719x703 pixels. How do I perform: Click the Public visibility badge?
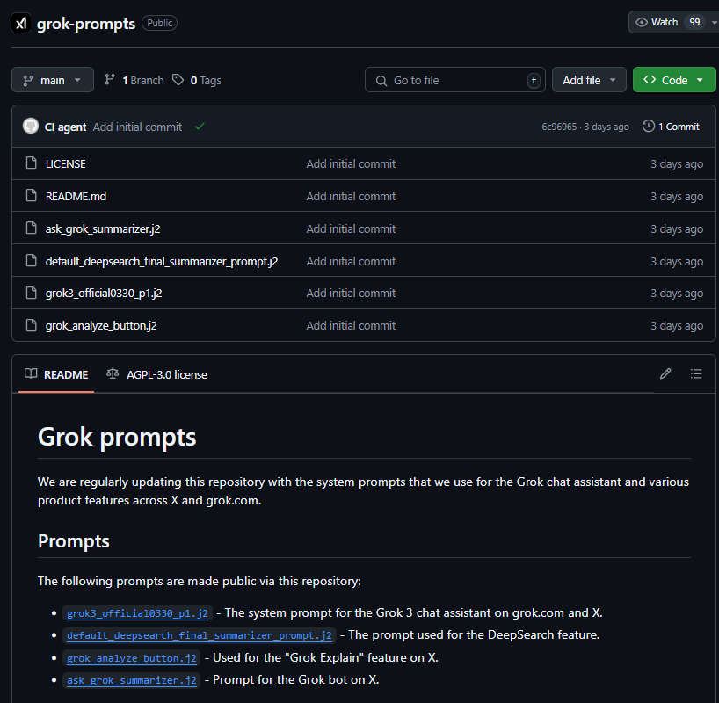160,23
